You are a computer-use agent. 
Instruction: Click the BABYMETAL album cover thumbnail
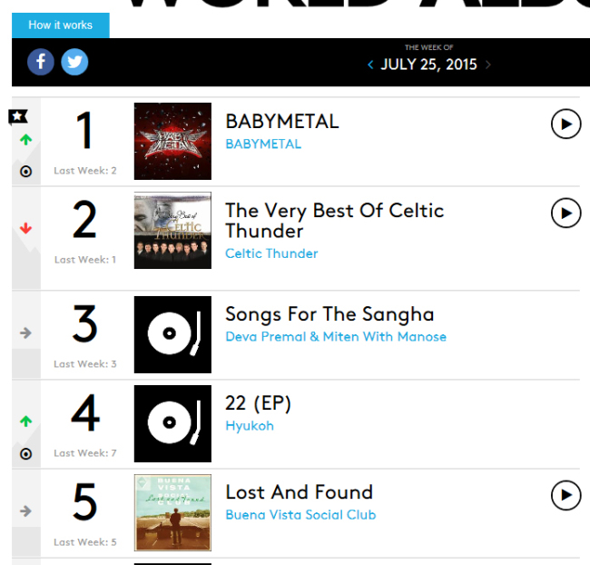coord(172,142)
